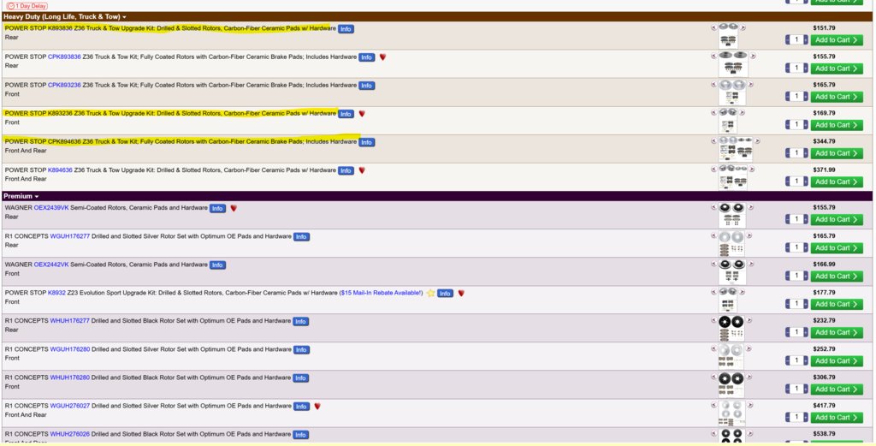This screenshot has height=446, width=876.
Task: Add Power Stop K893836 at $151.79 to cart
Action: [837, 40]
